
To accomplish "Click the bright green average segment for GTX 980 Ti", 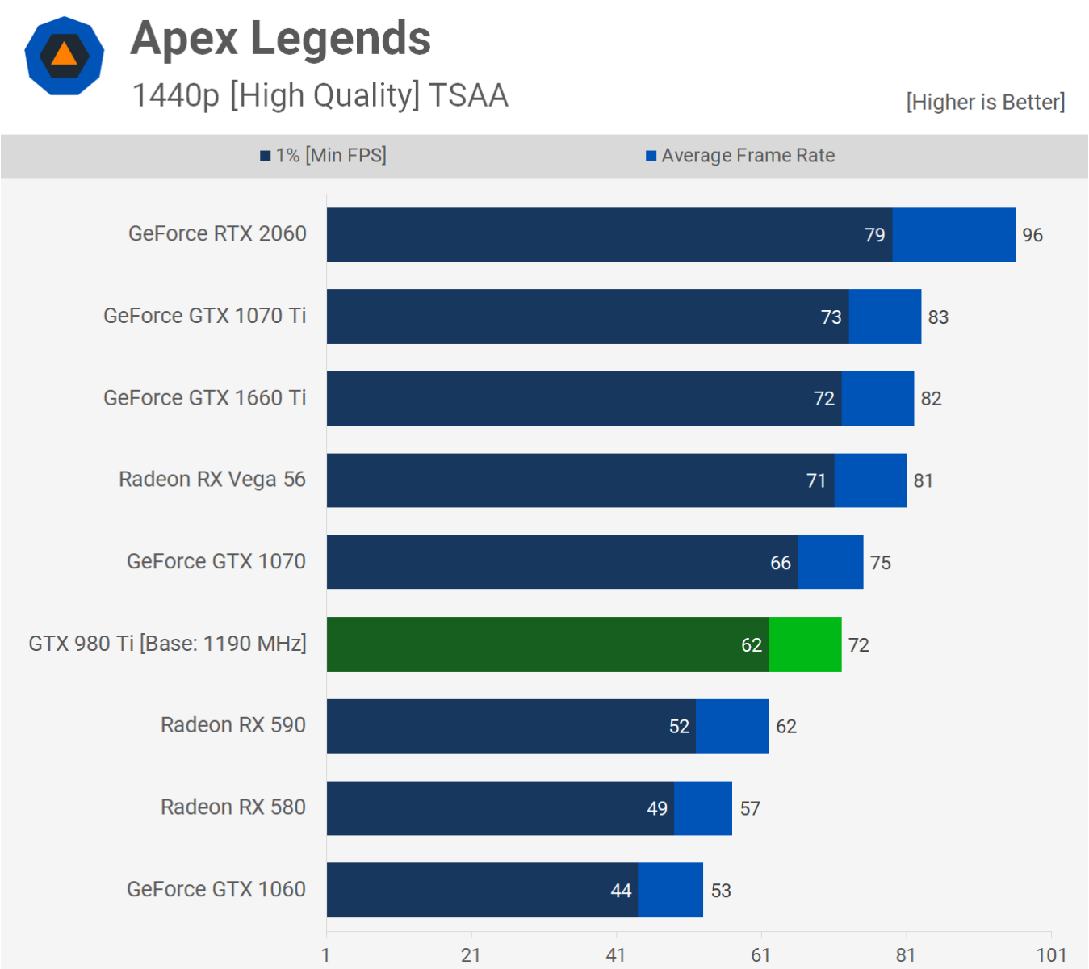I will 806,644.
